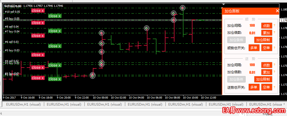Click the chart shift triangle at chart top
Viewport: 287px width, 116px height.
(223, 4)
